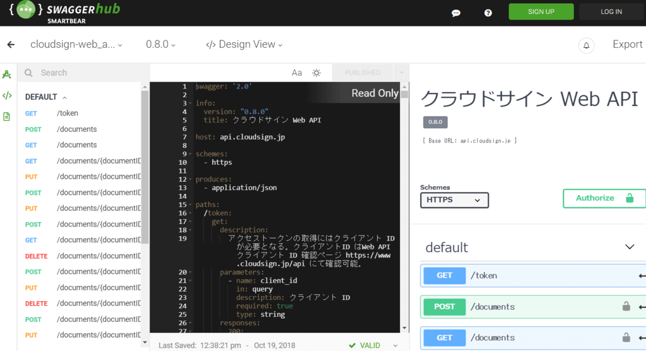
Task: Open the Design View dropdown
Action: point(244,45)
